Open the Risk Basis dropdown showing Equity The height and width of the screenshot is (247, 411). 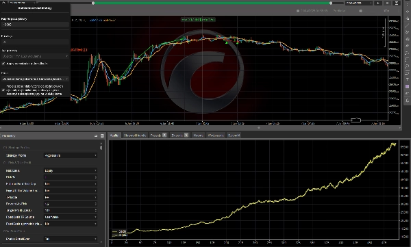coord(71,170)
